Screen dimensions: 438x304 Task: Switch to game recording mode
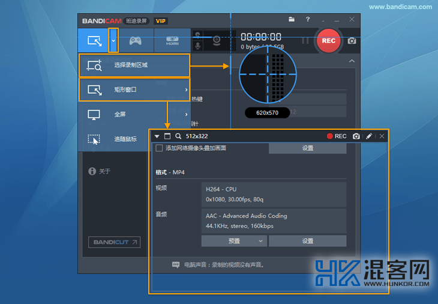pyautogui.click(x=136, y=41)
